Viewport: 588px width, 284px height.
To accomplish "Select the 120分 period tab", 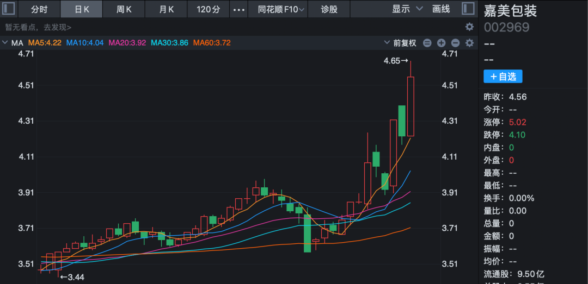I will point(209,9).
